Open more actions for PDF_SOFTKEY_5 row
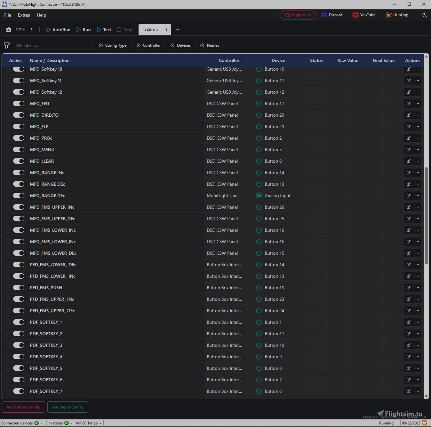Image resolution: width=431 pixels, height=427 pixels. coord(417,368)
